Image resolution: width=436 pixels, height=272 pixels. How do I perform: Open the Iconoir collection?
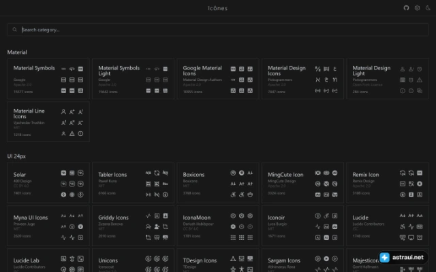pyautogui.click(x=302, y=226)
